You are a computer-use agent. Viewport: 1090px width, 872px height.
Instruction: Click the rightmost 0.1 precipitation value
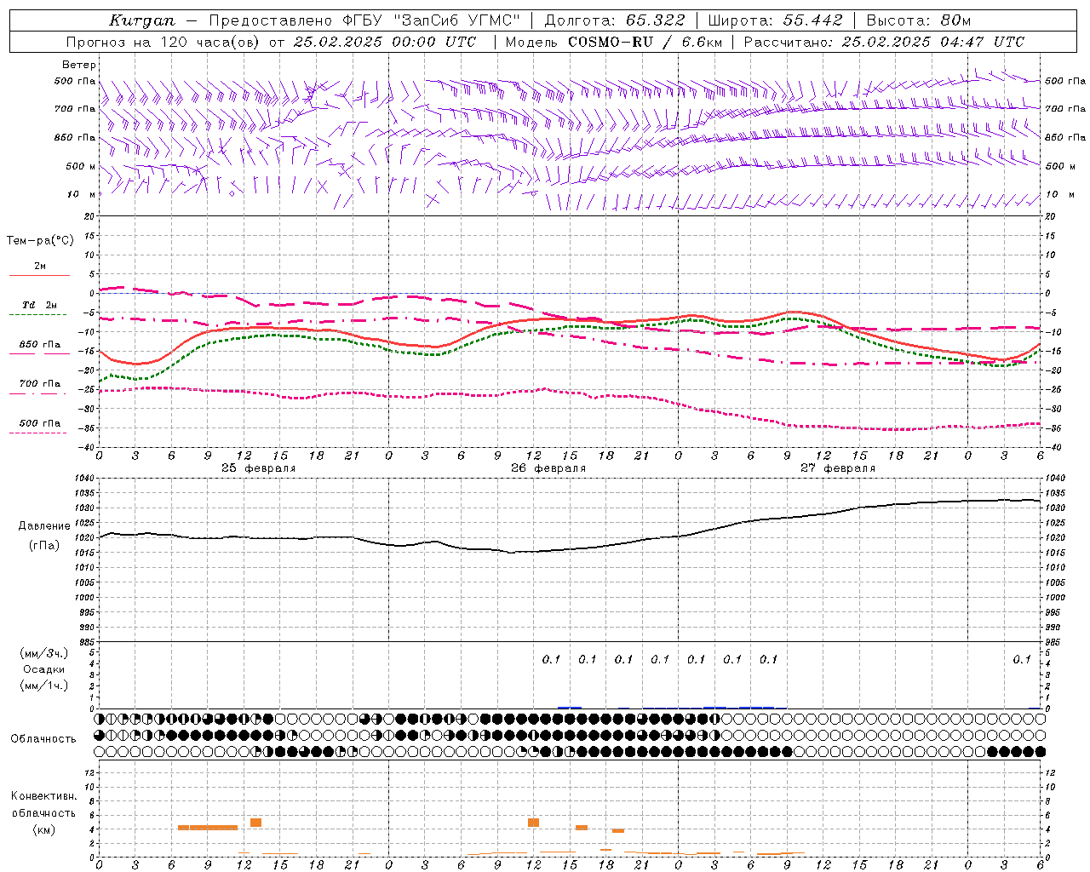point(1022,659)
